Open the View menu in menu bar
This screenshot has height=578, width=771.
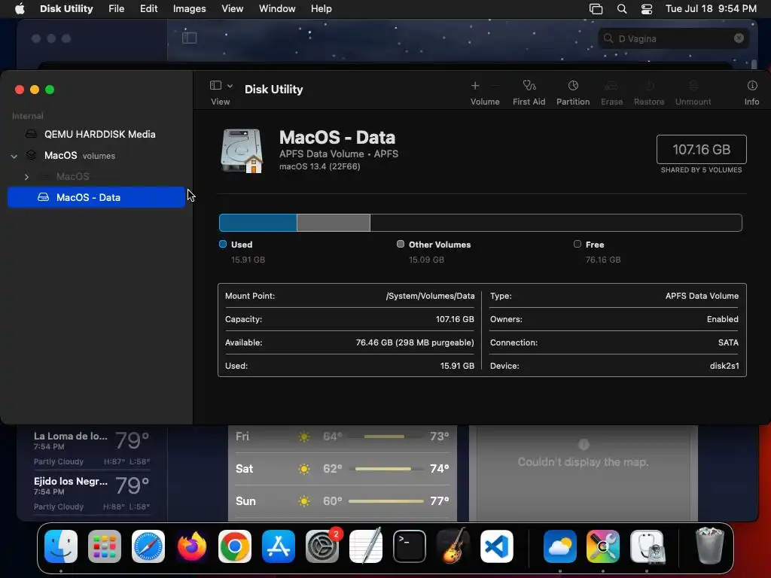[232, 9]
